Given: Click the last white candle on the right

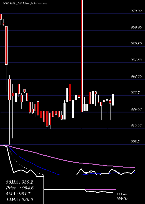Looking at the screenshot, I should click(113, 100).
